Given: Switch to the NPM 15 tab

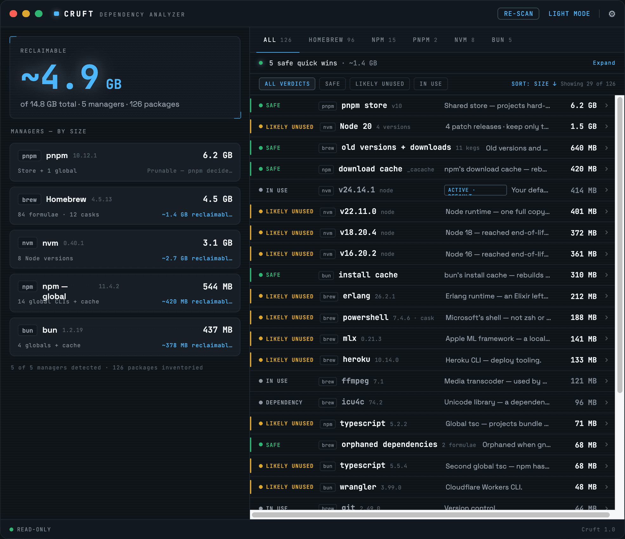Looking at the screenshot, I should pos(384,40).
